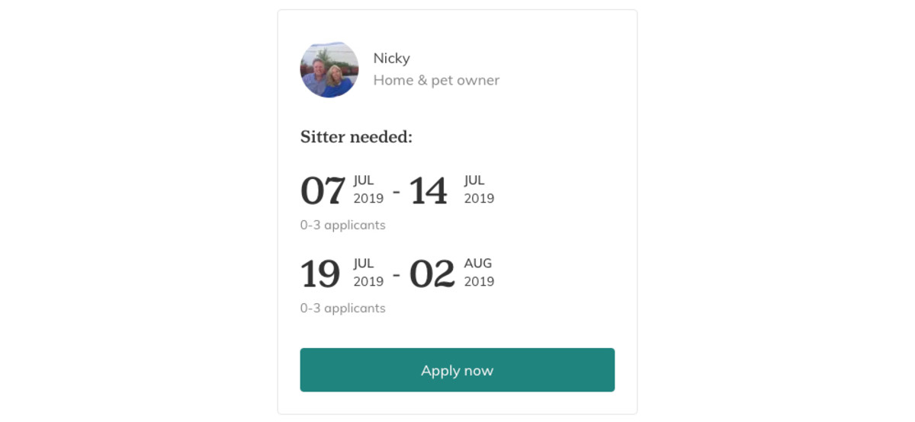Click applicants count under 07–14 July dates
The height and width of the screenshot is (422, 915).
[x=342, y=225]
